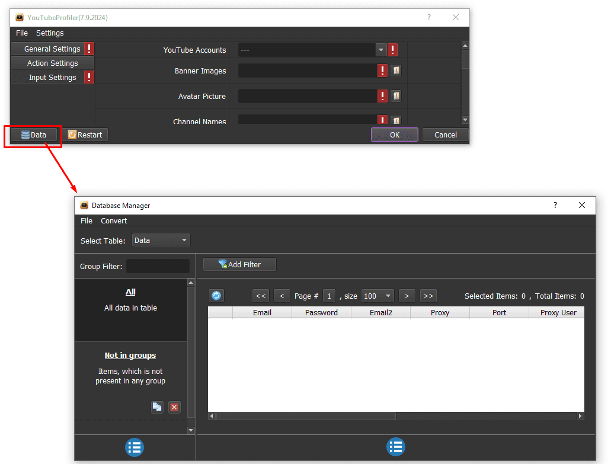The width and height of the screenshot is (611, 464).
Task: Click red delete icon in Not in groups
Action: click(174, 407)
